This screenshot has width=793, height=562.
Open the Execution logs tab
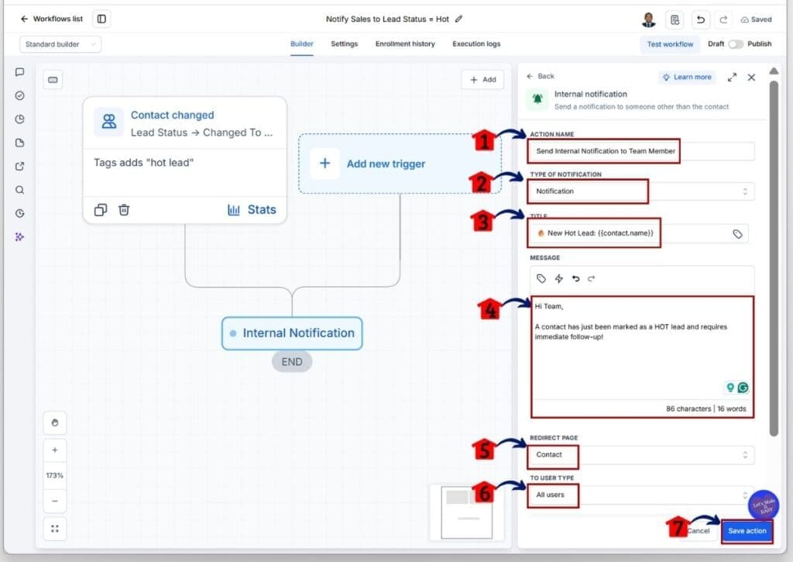coord(476,44)
